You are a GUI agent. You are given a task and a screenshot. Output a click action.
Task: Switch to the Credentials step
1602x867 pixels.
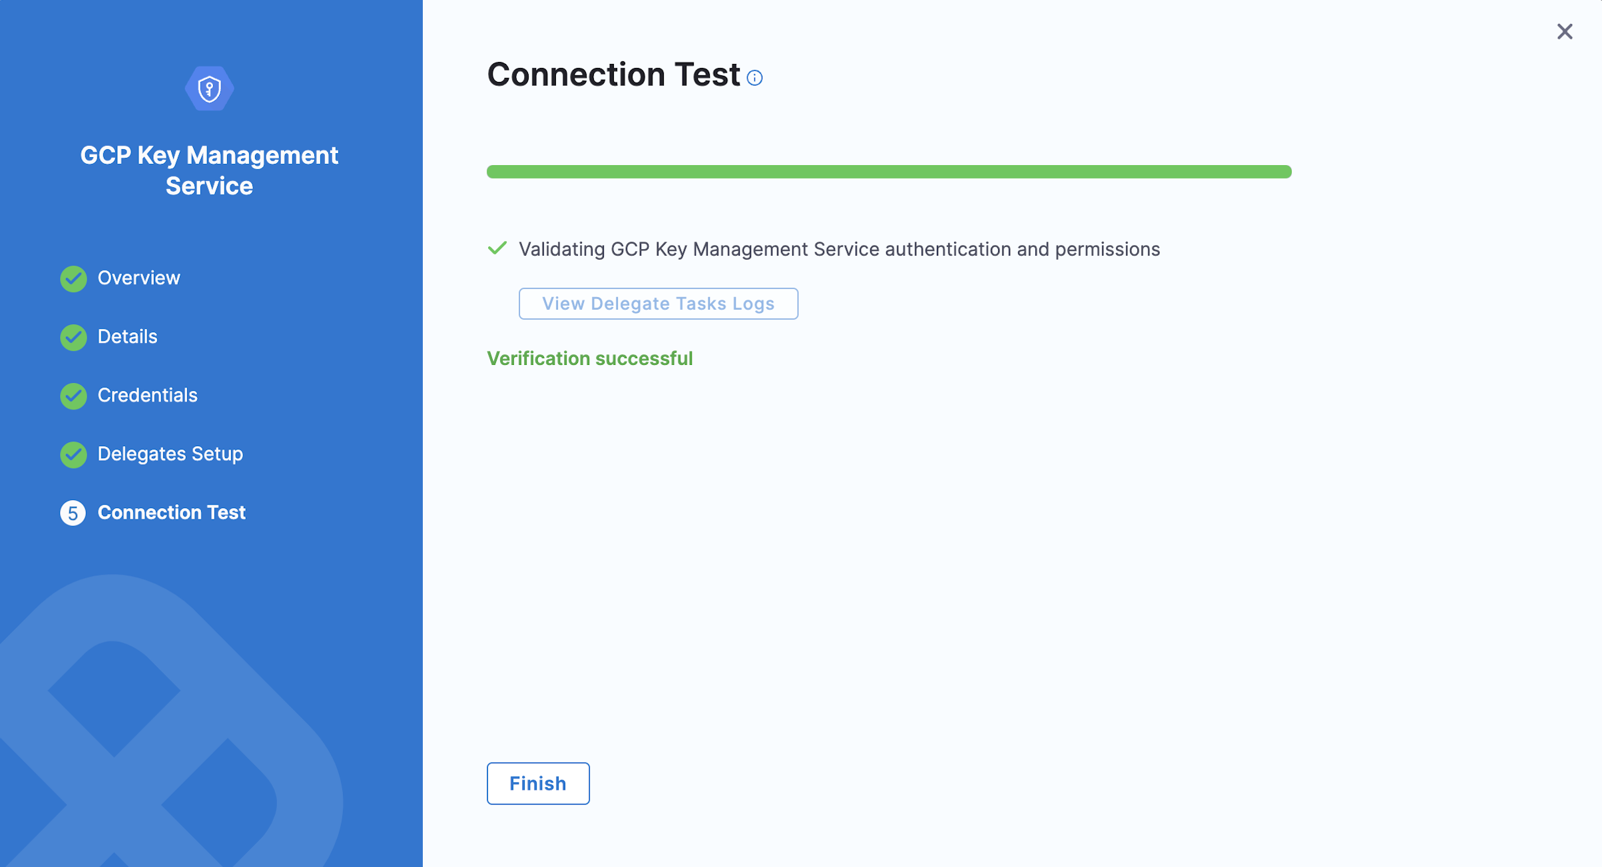pos(147,395)
